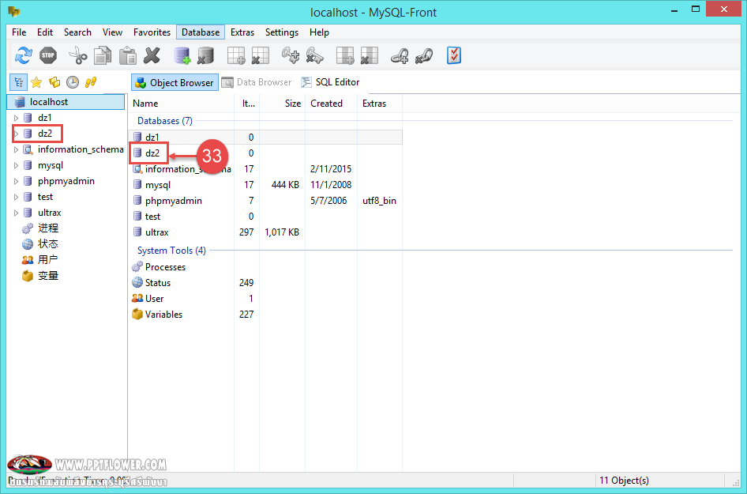The height and width of the screenshot is (494, 747).
Task: Click the Drop Database icon
Action: point(206,56)
